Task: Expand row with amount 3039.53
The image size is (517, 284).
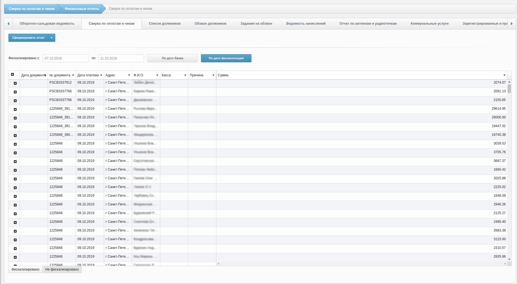Action: 15,144
